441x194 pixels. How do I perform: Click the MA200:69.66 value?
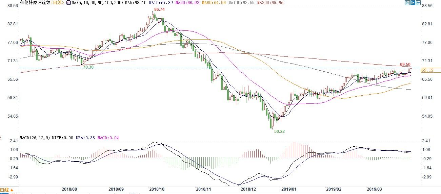270,3
